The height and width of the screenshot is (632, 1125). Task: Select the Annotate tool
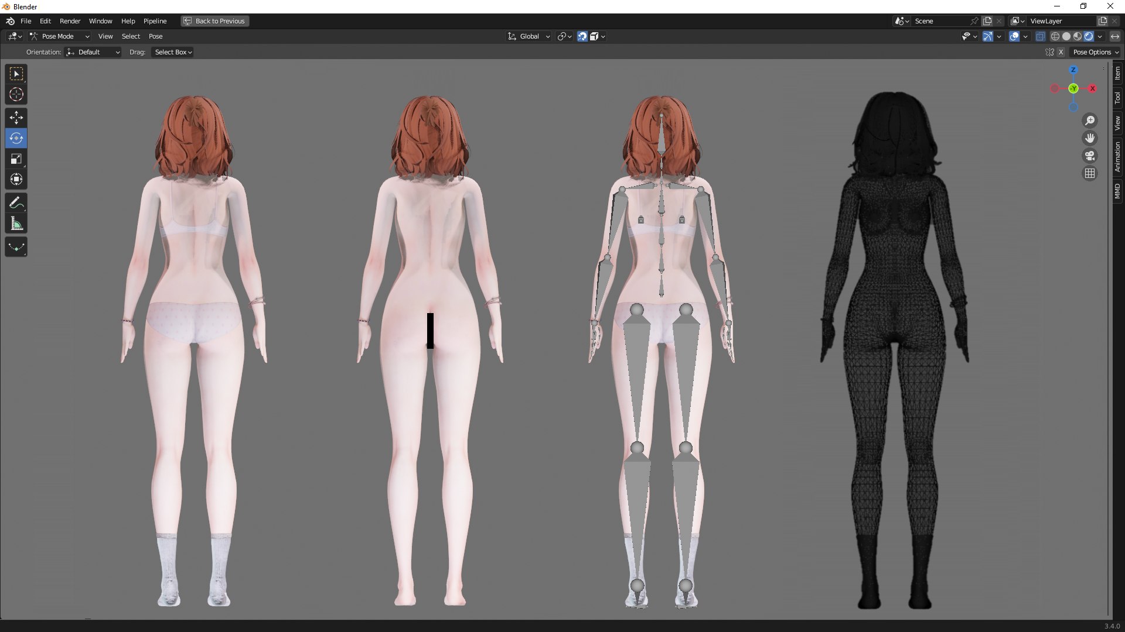16,203
